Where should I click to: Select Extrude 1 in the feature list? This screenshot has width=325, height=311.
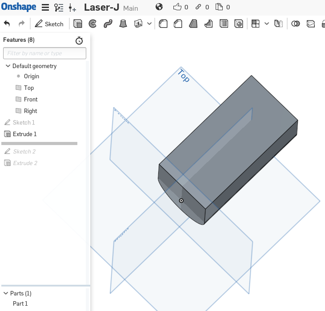coord(24,134)
